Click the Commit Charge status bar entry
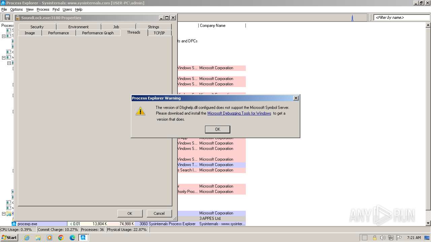The width and height of the screenshot is (431, 242). [x=58, y=230]
